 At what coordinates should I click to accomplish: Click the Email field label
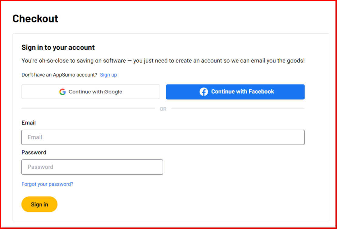click(x=29, y=123)
